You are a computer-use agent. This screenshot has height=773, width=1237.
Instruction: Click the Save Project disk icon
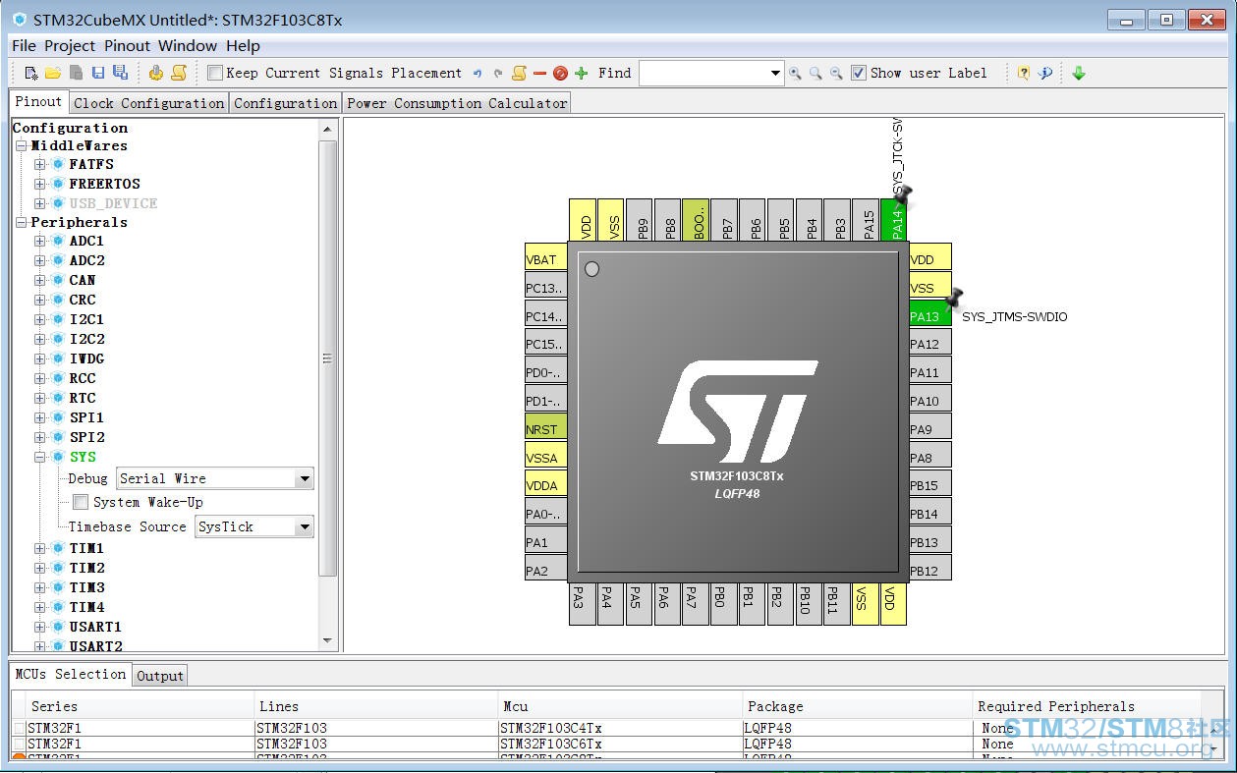(x=98, y=73)
